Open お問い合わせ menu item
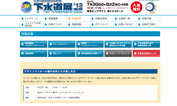This screenshot has height=106, width=177. [x=125, y=24]
